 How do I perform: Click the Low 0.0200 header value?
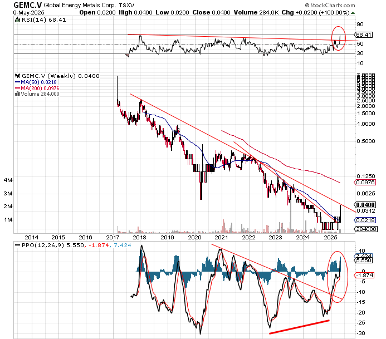click(172, 13)
